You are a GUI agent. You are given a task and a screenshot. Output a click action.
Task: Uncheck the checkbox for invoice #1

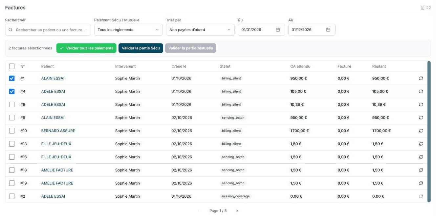coord(12,79)
